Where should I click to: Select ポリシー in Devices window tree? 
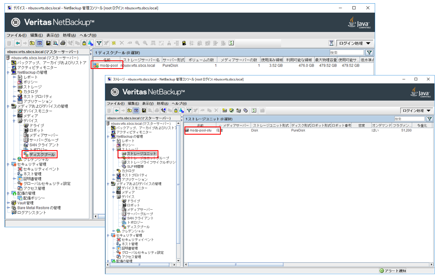pyautogui.click(x=31, y=82)
